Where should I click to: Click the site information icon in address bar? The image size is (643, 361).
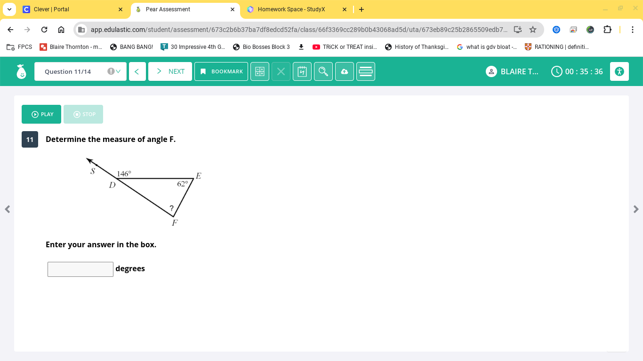click(x=81, y=30)
